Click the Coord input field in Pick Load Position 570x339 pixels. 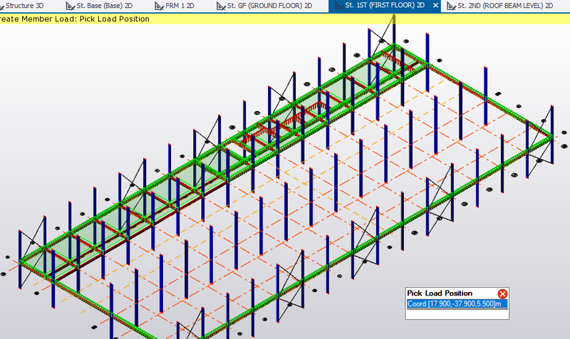(x=457, y=304)
